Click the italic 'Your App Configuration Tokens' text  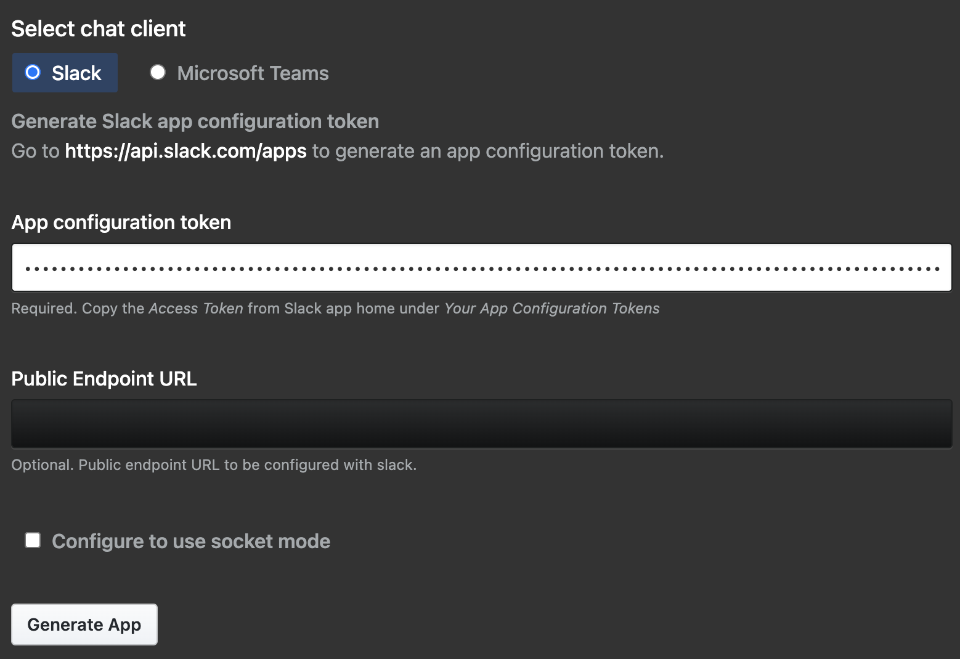point(551,309)
